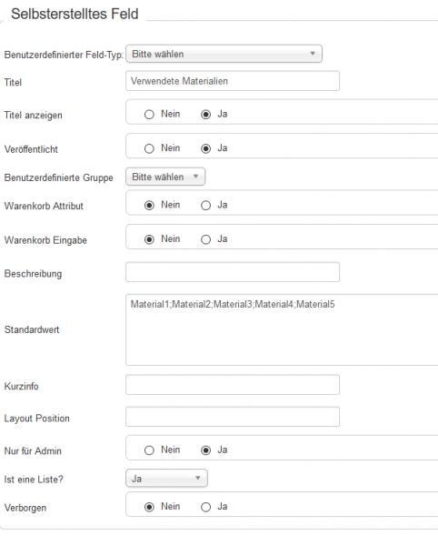Select Nein for Verborgen

point(149,507)
